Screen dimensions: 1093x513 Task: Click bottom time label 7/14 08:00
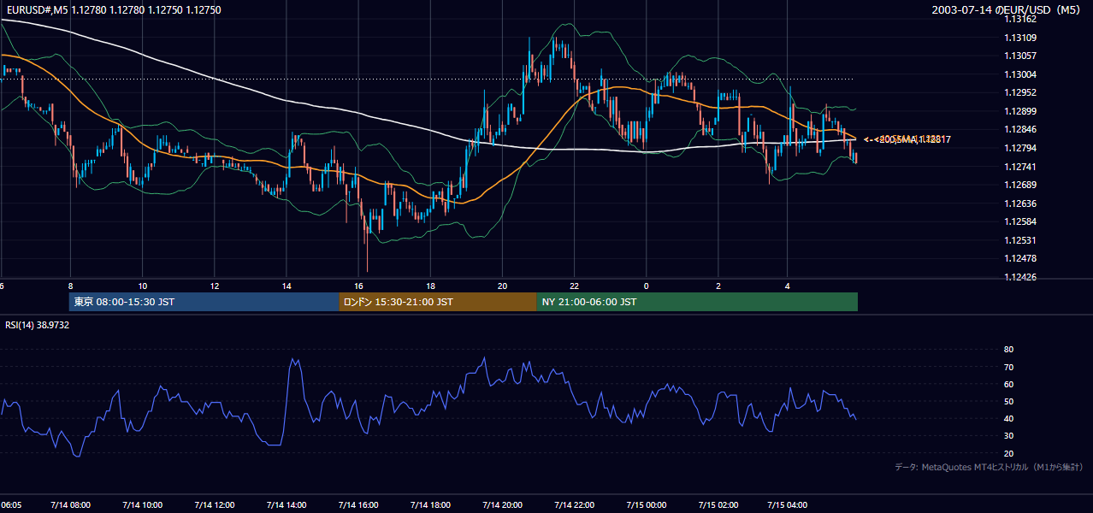(70, 504)
